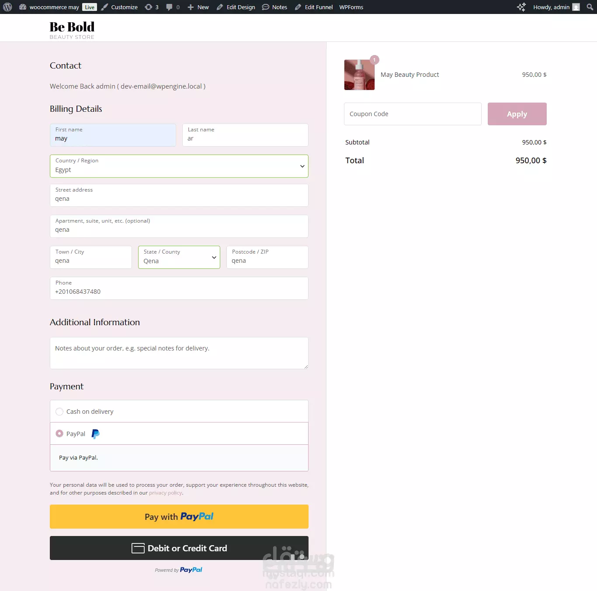
Task: Click the Pay via PayPal description
Action: (78, 457)
